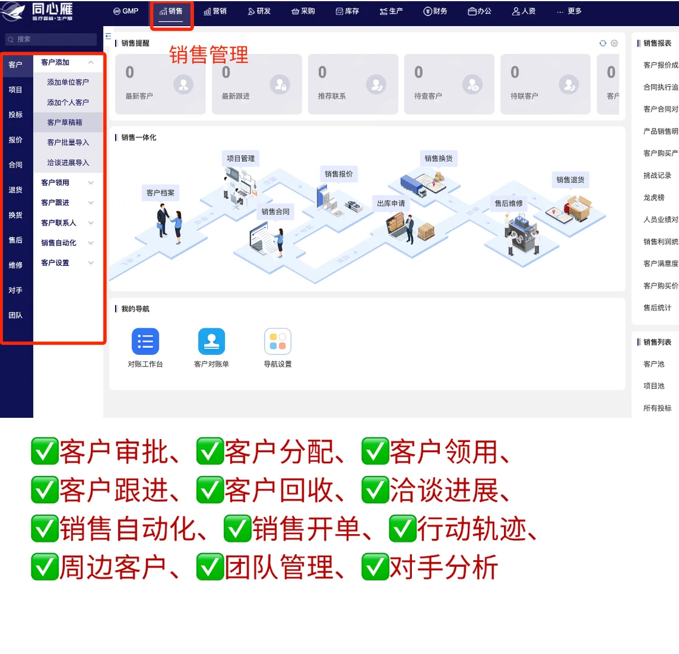Click the 生产 module icon
Screen dimensions: 679x654
point(391,10)
